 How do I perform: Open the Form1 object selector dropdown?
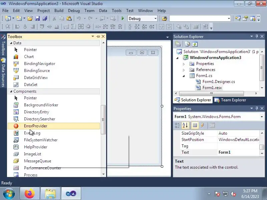[x=262, y=117]
